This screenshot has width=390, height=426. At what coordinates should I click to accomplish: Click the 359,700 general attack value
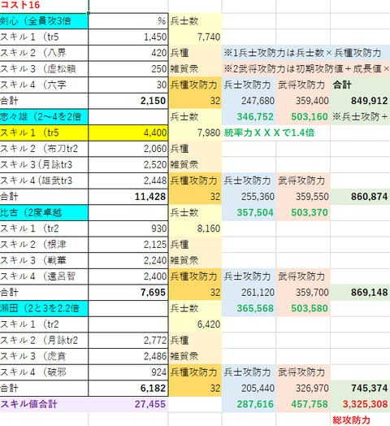pos(303,293)
